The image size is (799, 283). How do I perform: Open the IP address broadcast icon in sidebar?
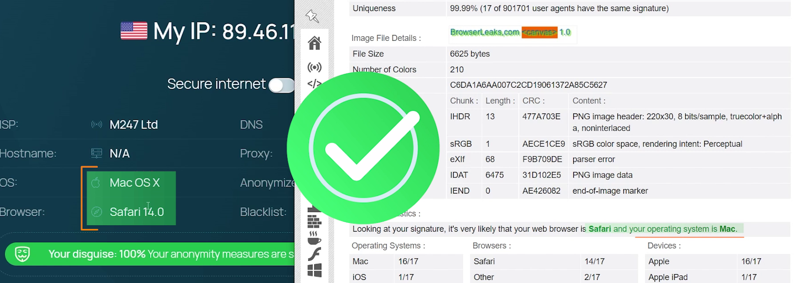[314, 67]
